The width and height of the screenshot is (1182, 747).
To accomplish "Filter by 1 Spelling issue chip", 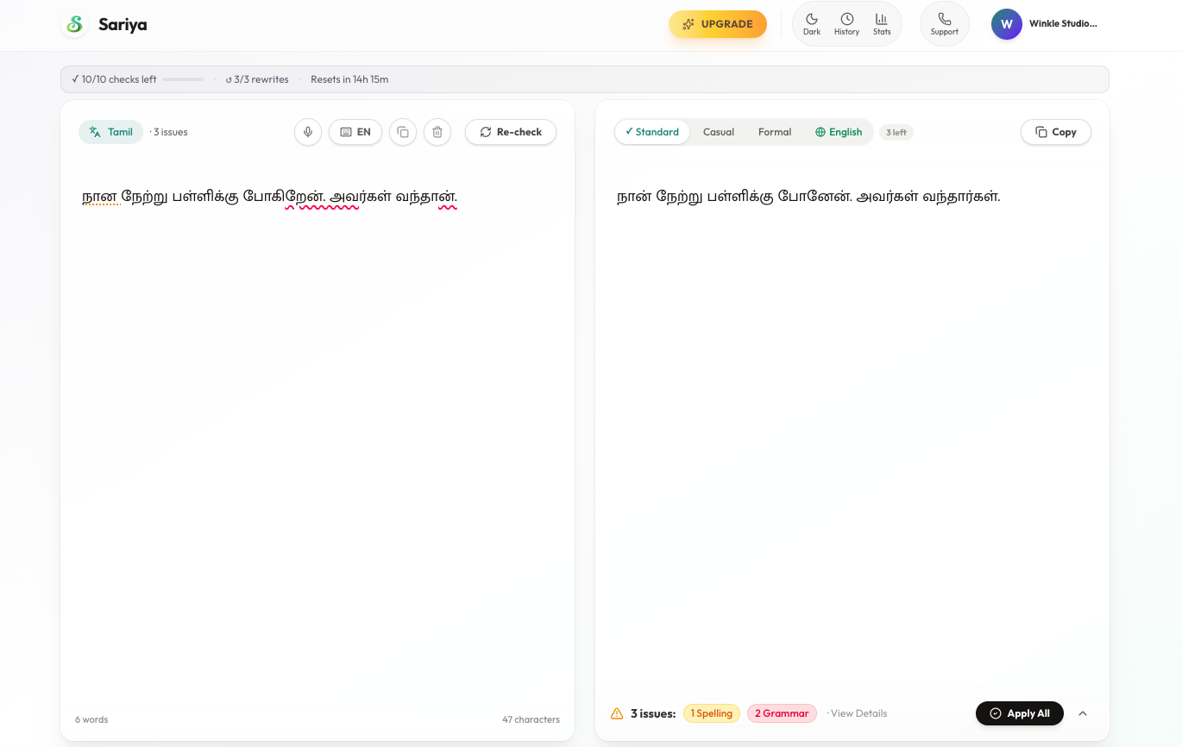I will click(712, 713).
